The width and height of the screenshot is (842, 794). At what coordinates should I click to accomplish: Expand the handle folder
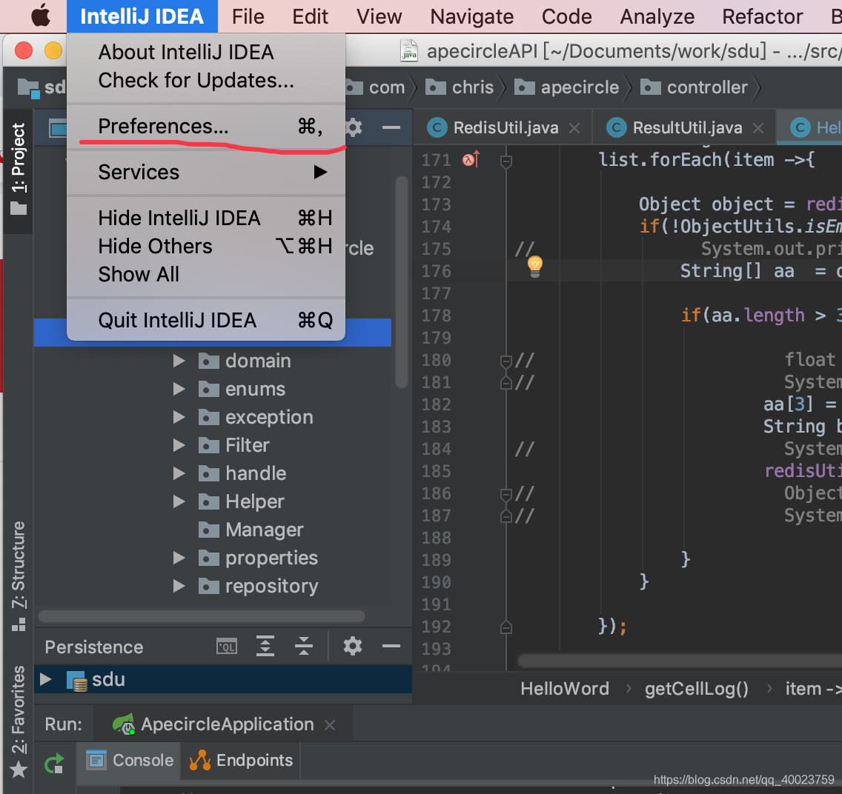[x=179, y=473]
